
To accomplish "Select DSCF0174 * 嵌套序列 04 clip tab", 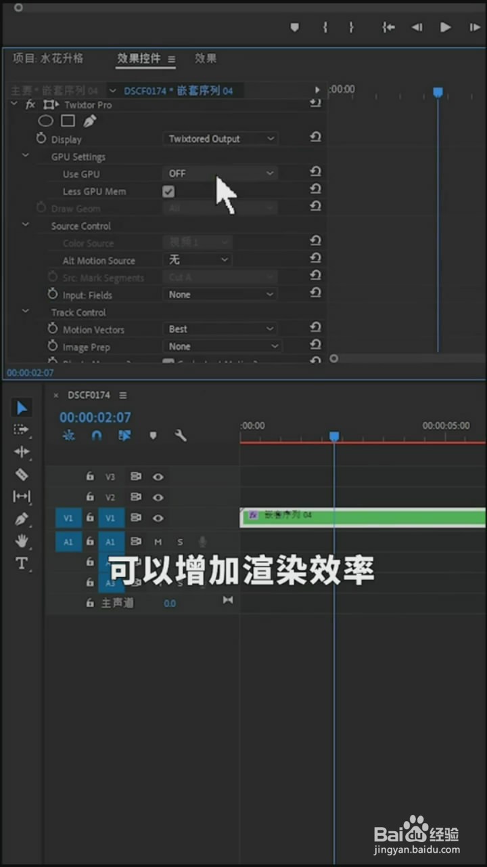I will point(179,91).
